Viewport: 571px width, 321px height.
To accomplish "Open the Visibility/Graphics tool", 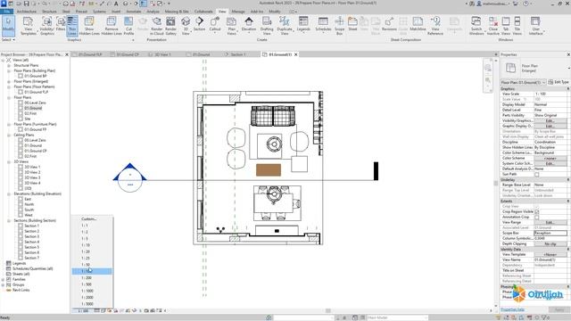I will 46,26.
